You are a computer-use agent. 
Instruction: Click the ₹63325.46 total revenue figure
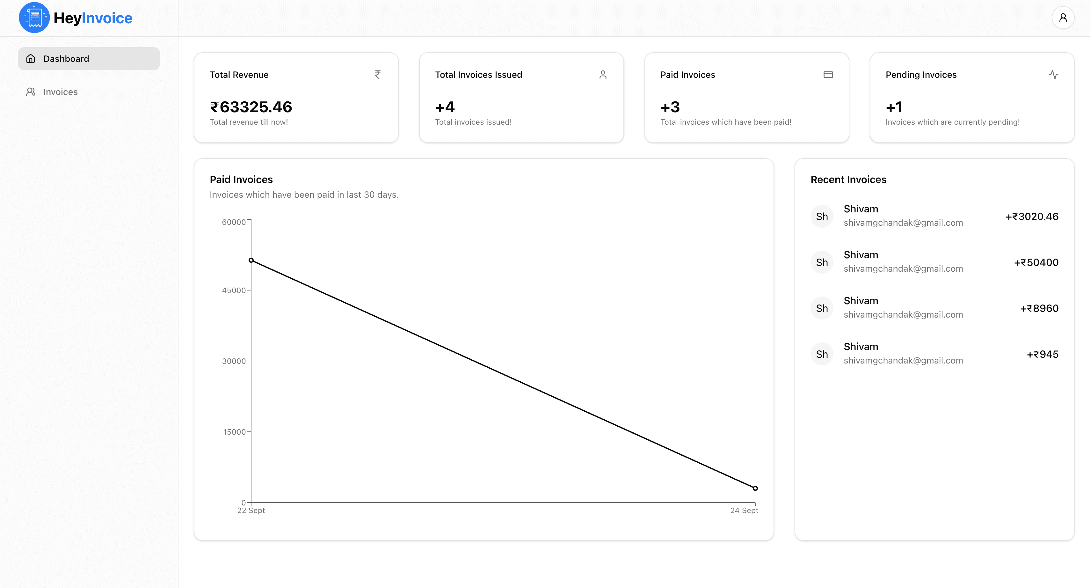click(x=251, y=107)
